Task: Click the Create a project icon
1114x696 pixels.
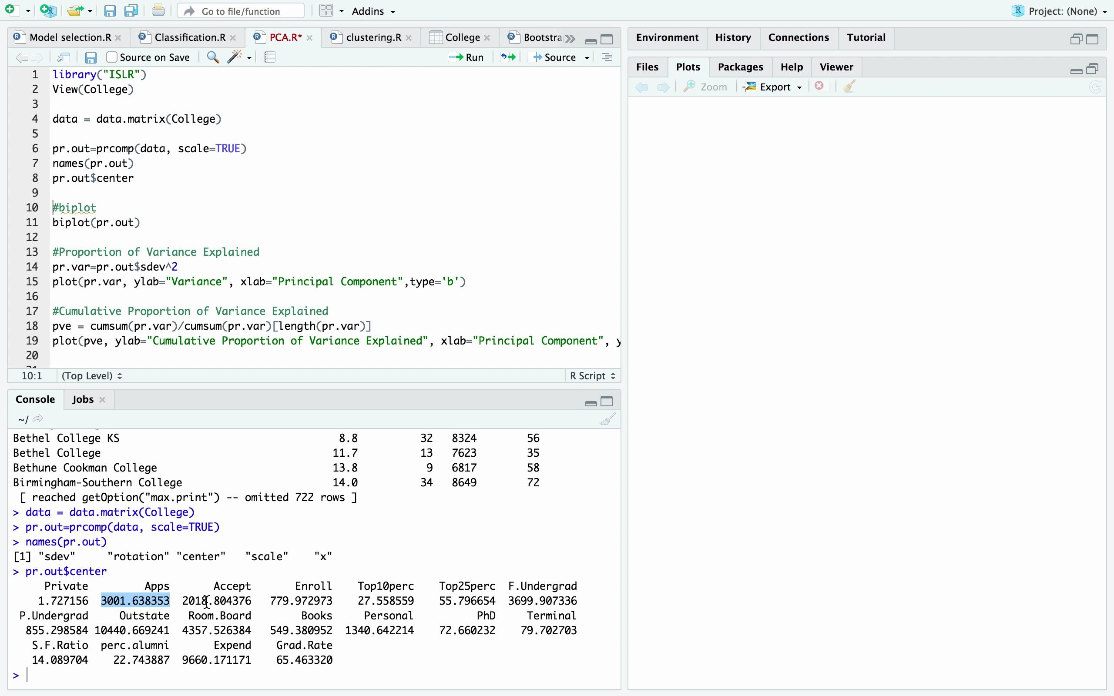Action: pyautogui.click(x=48, y=10)
